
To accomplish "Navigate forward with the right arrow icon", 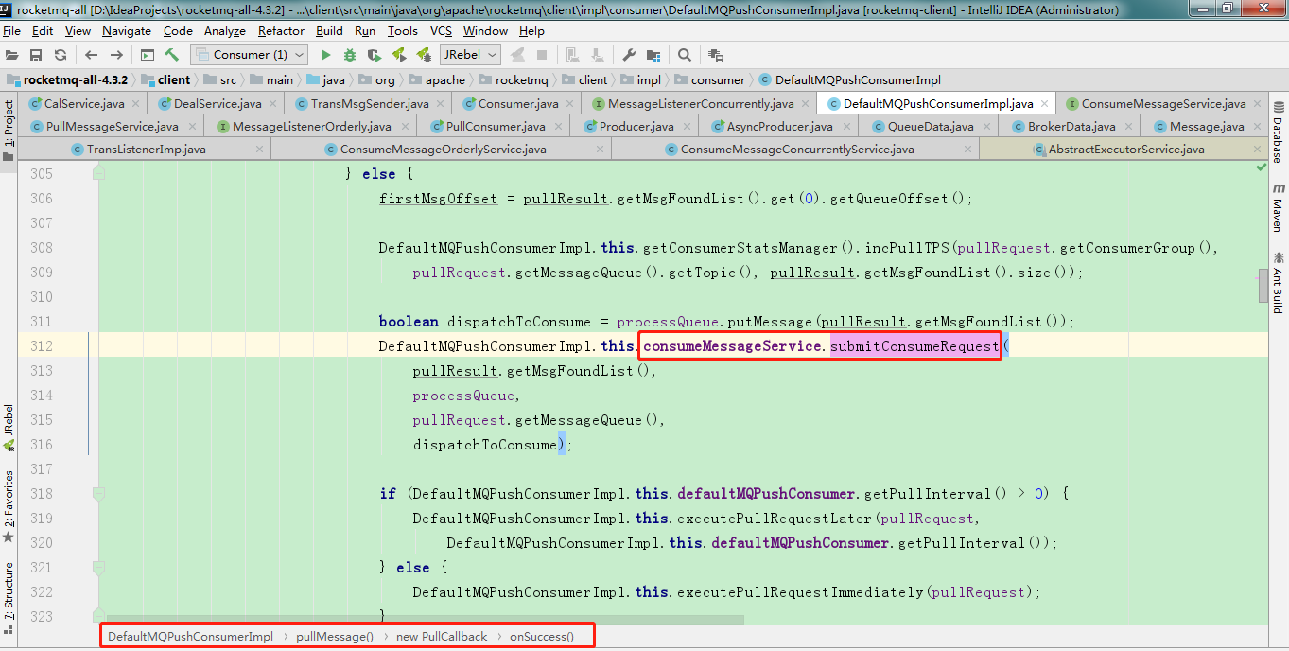I will click(117, 55).
